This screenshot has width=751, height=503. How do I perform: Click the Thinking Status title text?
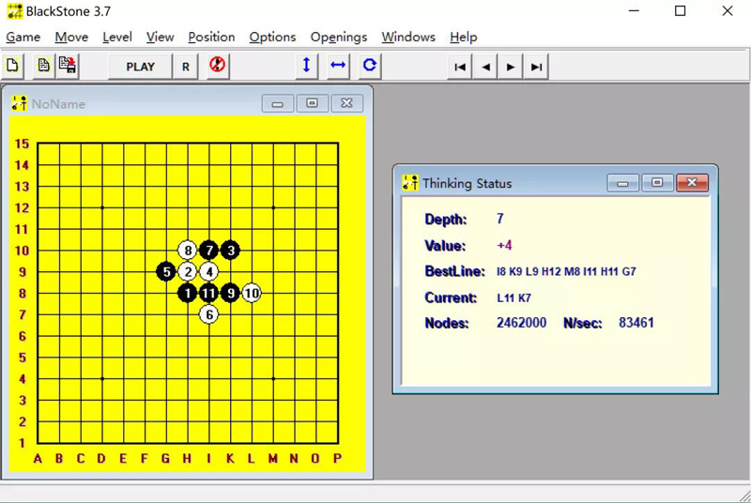(x=467, y=183)
